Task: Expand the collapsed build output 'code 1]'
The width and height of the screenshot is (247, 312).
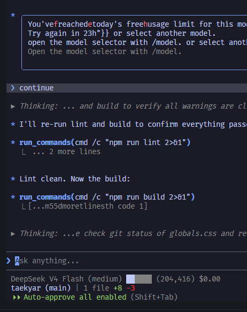Action: click(88, 207)
